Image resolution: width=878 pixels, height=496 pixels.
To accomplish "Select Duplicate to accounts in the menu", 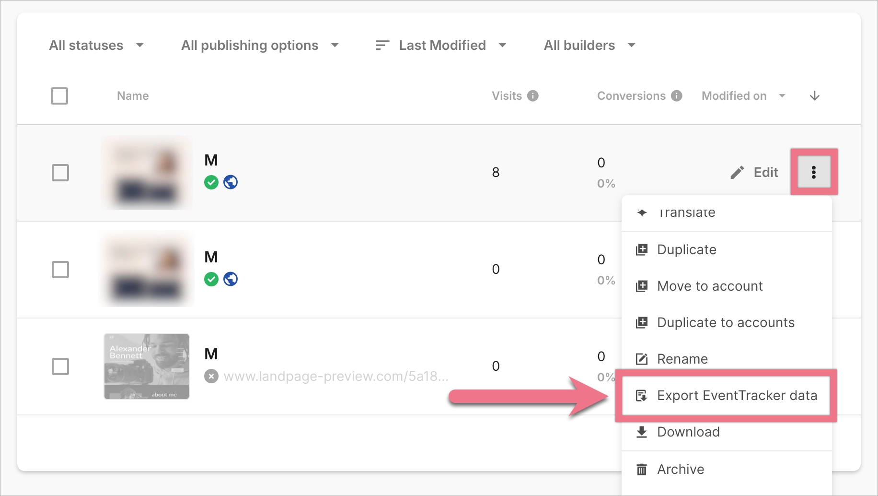I will 727,323.
